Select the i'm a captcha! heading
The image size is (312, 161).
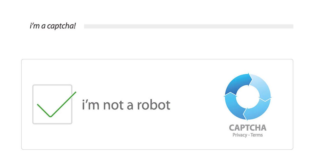52,25
